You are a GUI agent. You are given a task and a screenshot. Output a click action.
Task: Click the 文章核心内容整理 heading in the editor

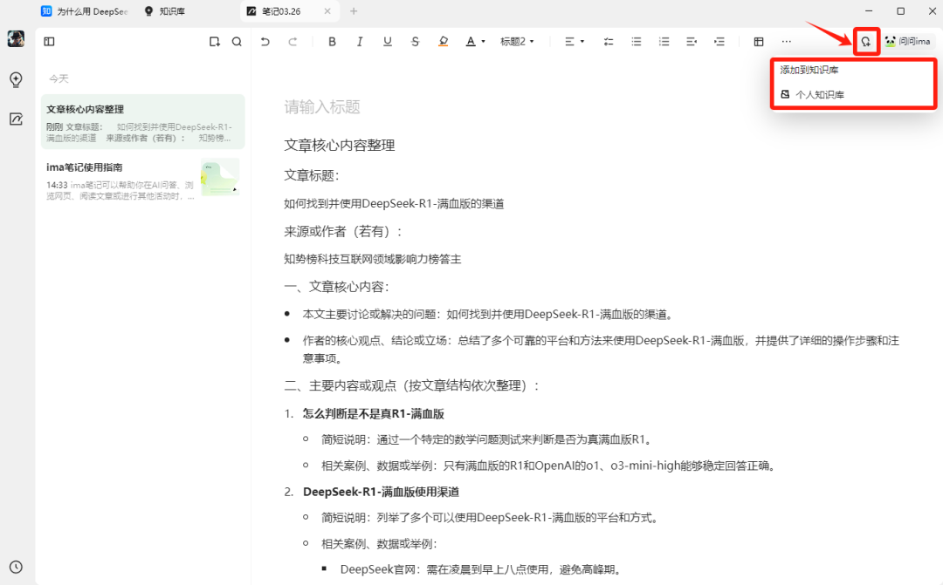[x=339, y=146]
